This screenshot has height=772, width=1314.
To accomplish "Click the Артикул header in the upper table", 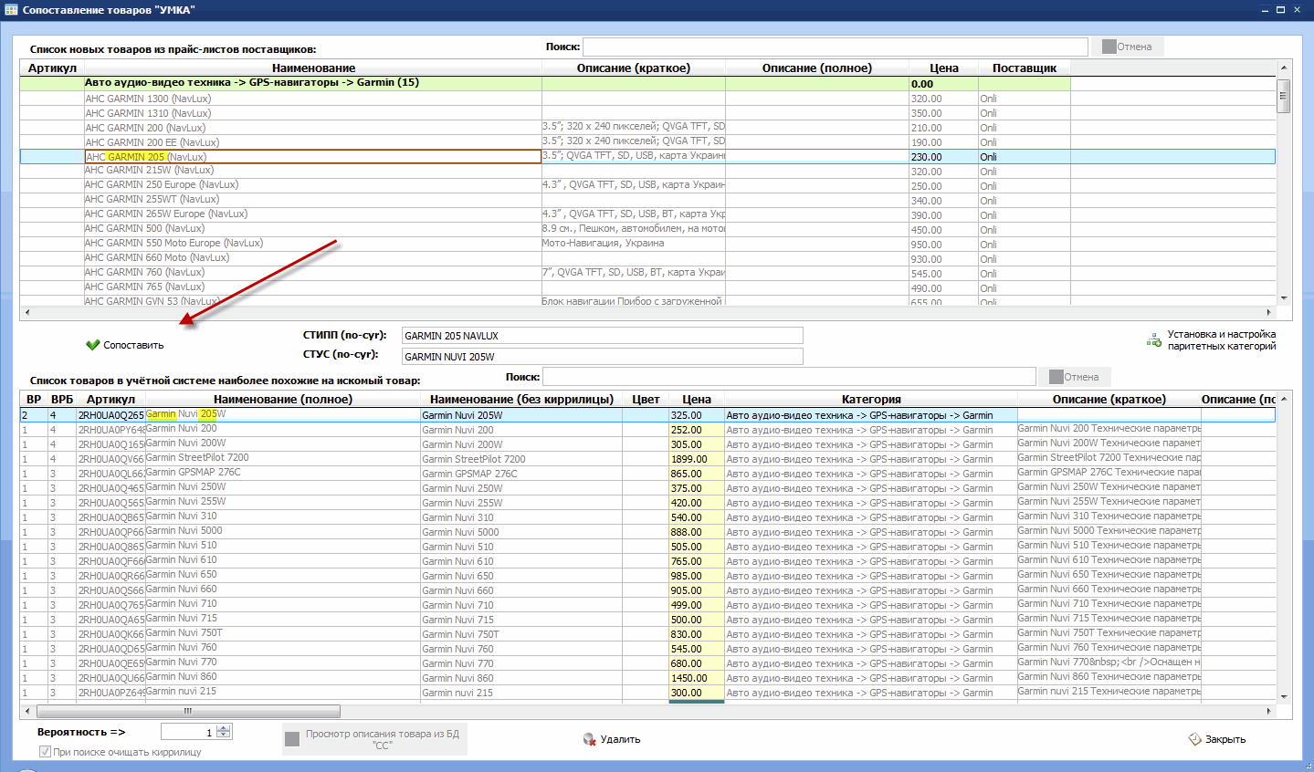I will (52, 68).
